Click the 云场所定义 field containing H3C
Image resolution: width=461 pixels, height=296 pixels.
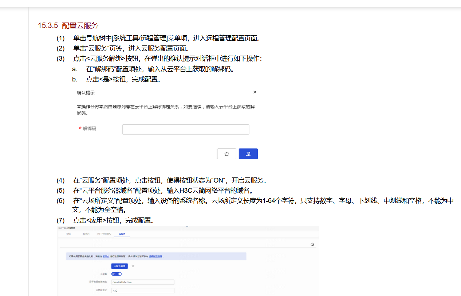[143, 291]
